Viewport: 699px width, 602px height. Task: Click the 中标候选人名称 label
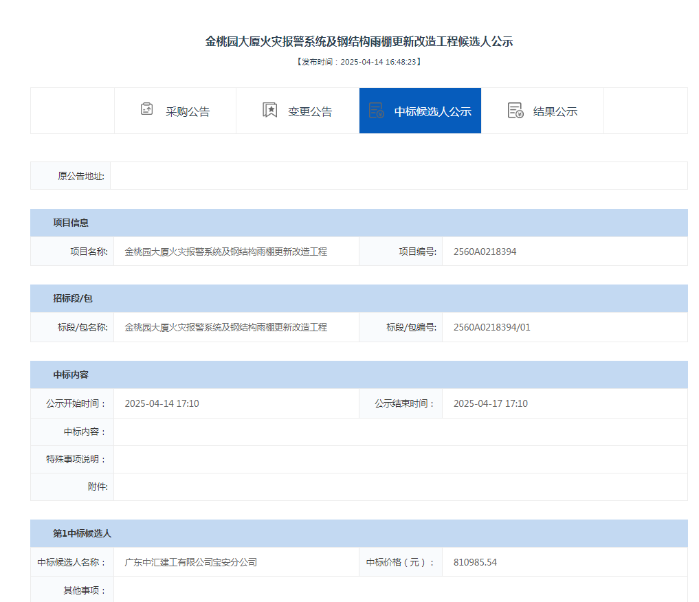[x=71, y=562]
